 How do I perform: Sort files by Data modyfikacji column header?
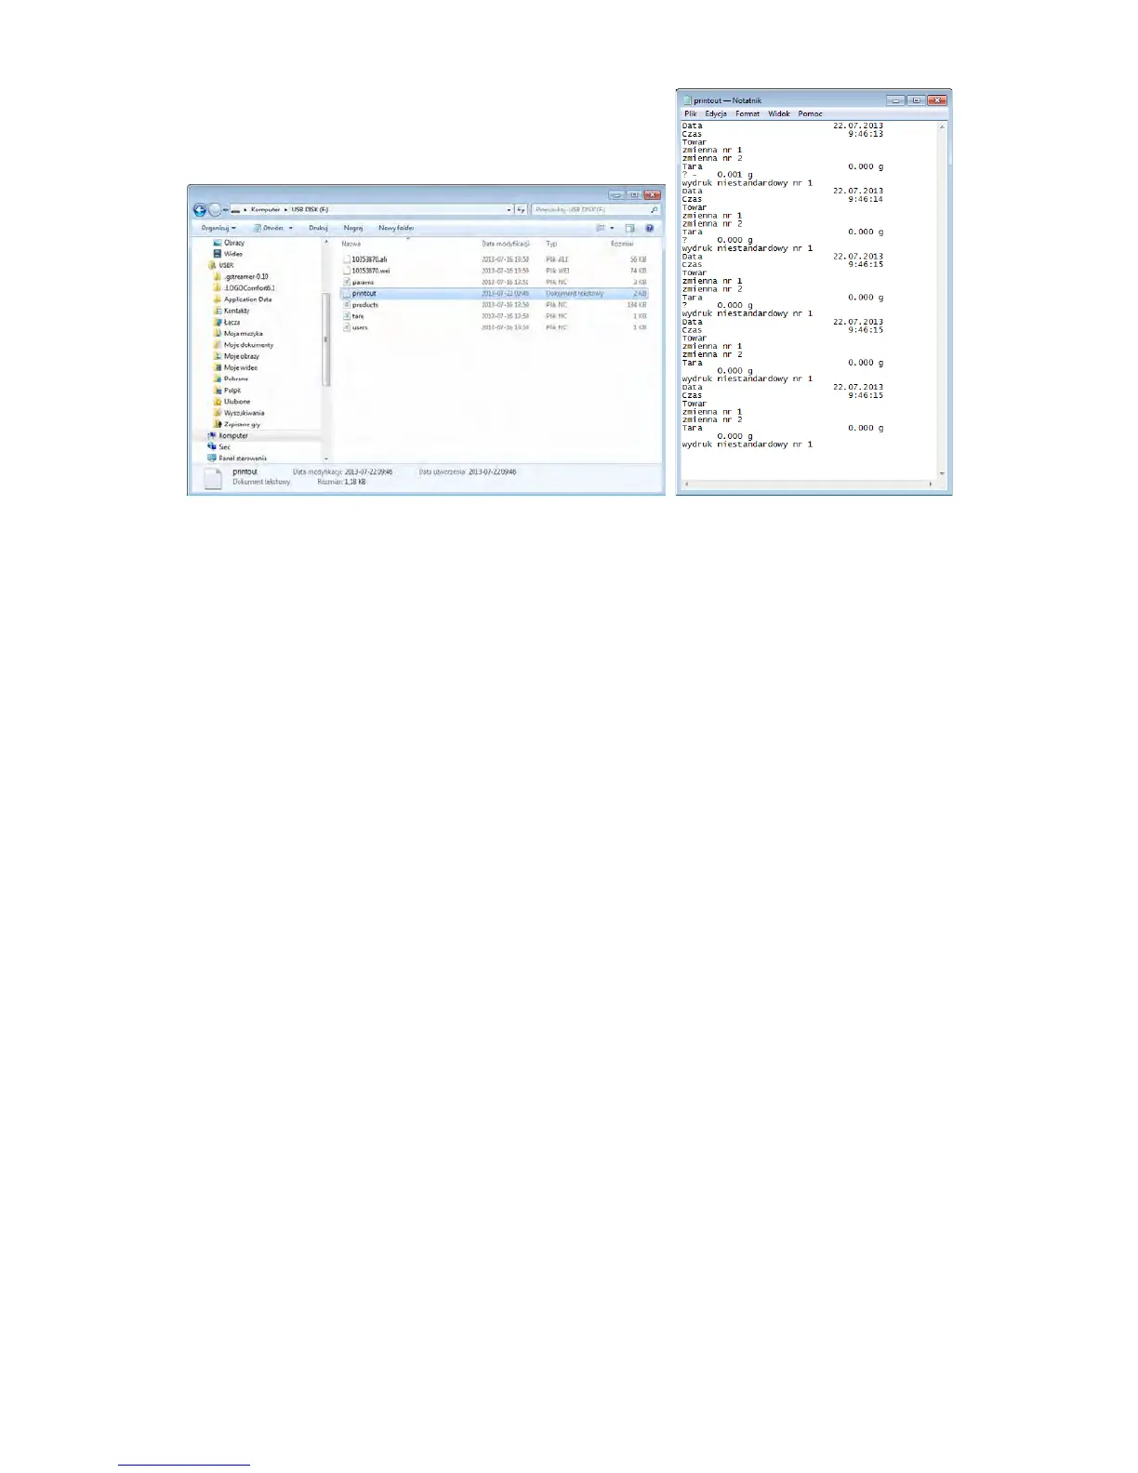point(506,244)
